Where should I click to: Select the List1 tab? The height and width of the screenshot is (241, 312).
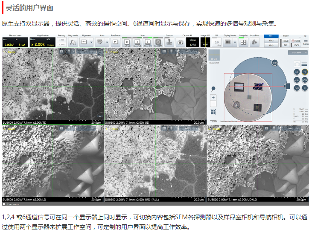coord(271,36)
